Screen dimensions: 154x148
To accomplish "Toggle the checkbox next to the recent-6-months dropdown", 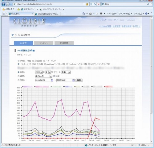I will (54, 76).
